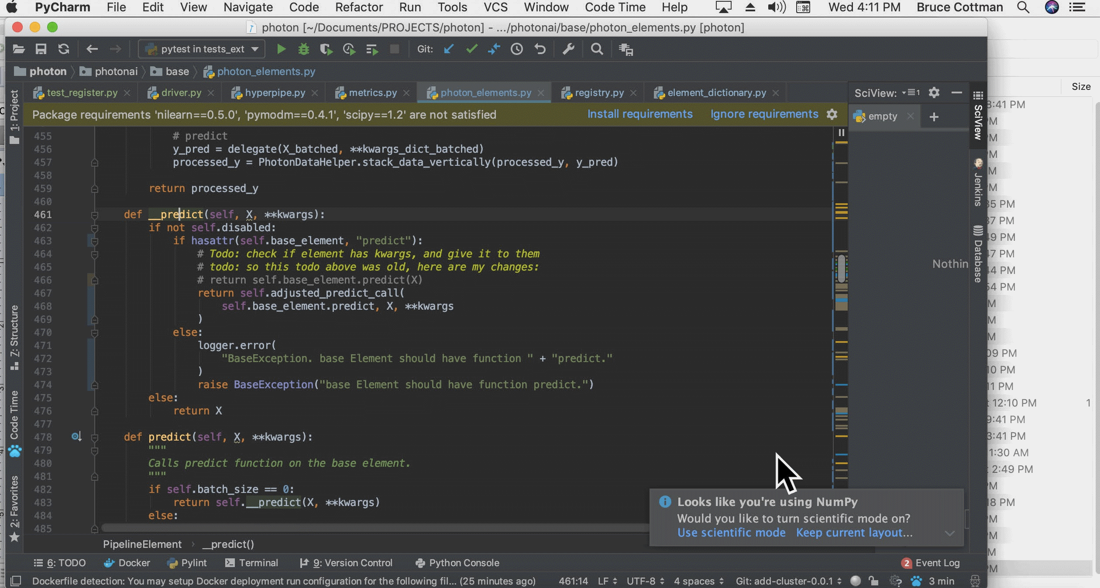
Task: Collapse the predict method fold at line 478
Action: coord(95,438)
